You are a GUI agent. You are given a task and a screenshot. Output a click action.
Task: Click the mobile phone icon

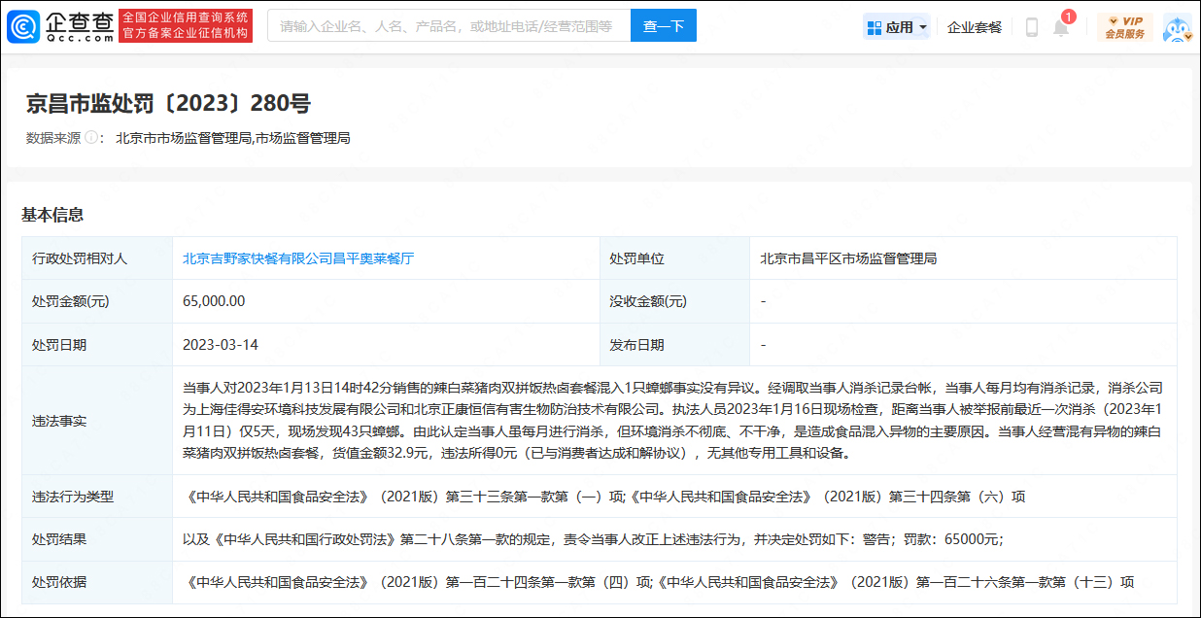[1032, 27]
